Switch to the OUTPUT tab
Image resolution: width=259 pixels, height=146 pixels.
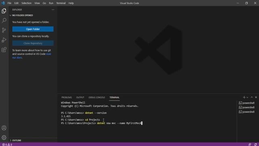pos(80,97)
